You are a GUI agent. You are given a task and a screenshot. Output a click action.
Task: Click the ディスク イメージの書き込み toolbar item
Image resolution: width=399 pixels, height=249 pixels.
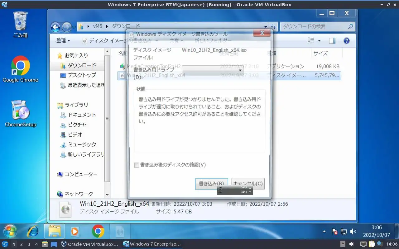pos(120,41)
